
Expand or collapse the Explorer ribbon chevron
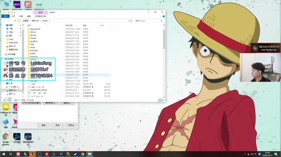tap(160, 16)
